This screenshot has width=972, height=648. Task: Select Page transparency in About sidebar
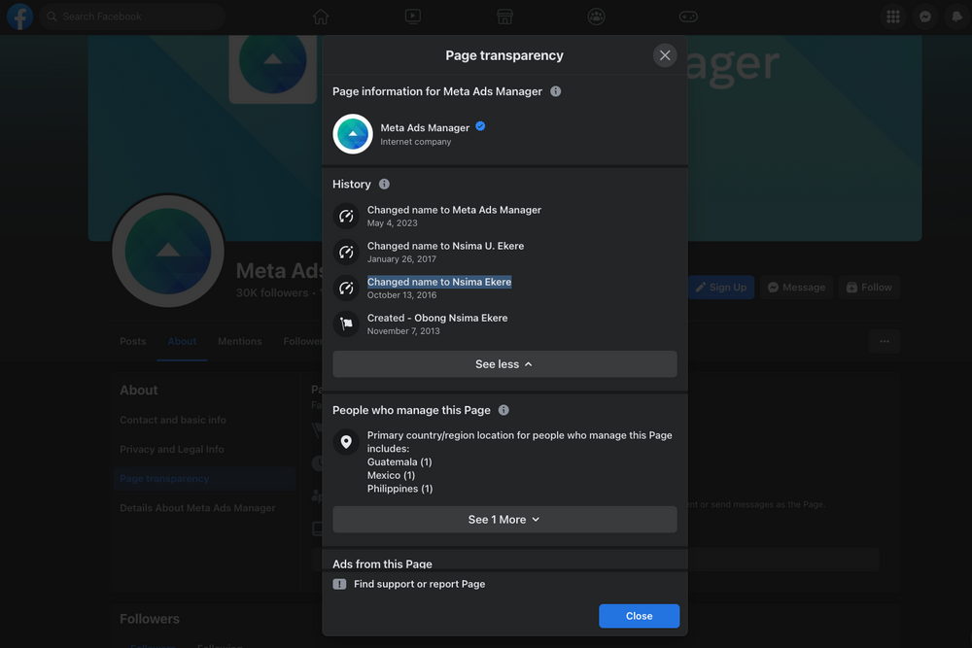coord(204,478)
